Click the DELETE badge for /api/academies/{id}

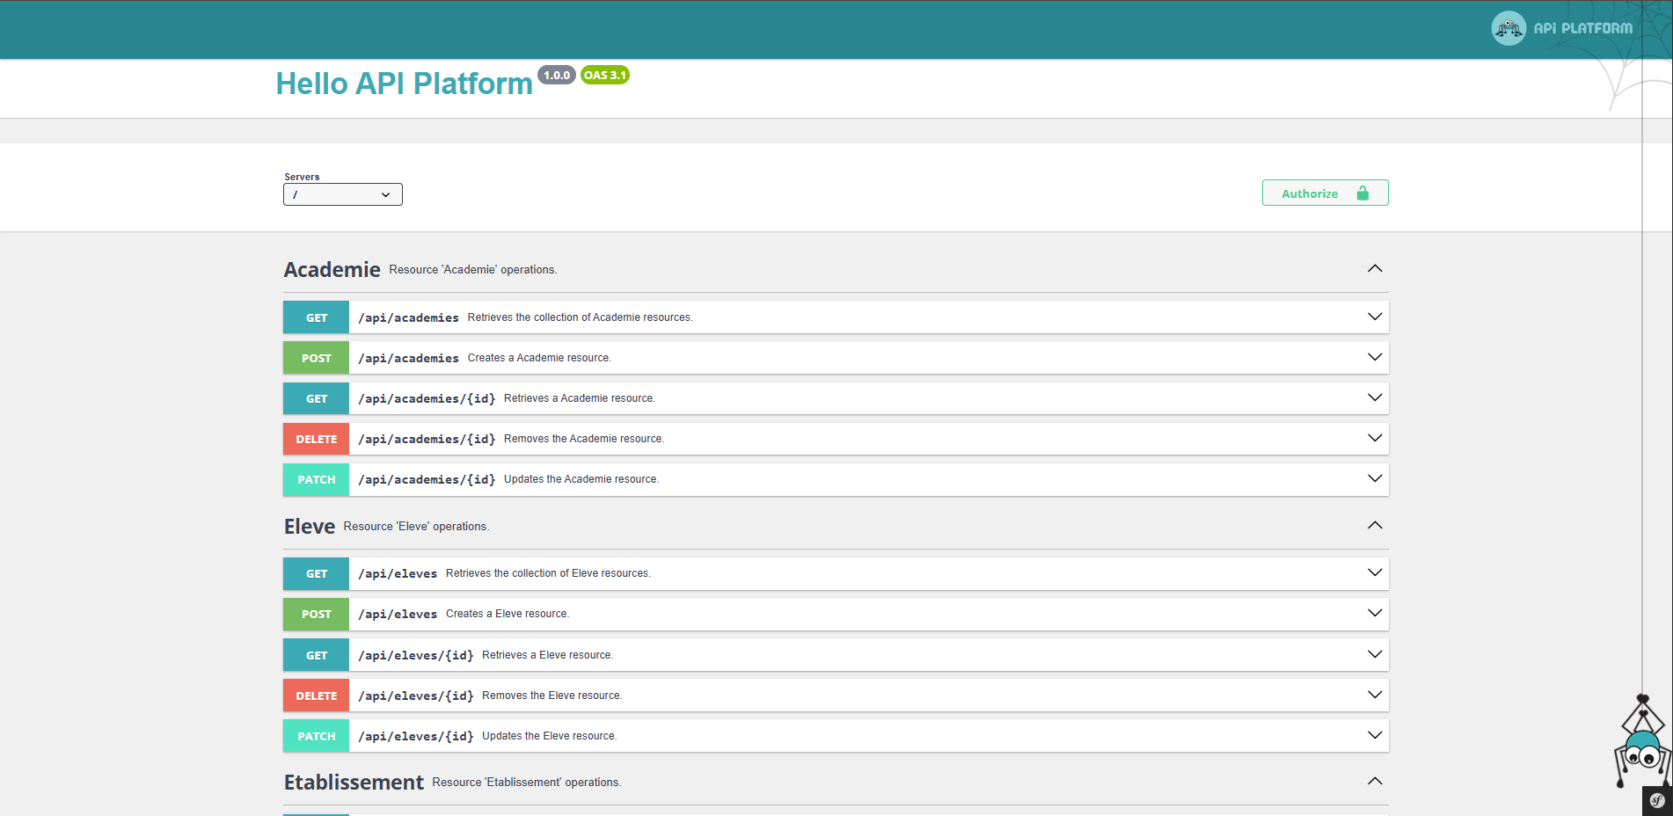click(x=315, y=438)
